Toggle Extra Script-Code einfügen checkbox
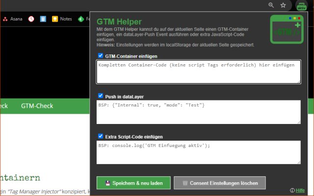The image size is (314, 196). (x=101, y=136)
